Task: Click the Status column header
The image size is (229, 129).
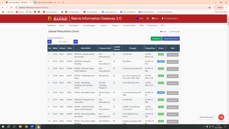Action: tap(161, 48)
